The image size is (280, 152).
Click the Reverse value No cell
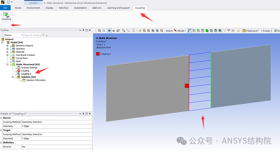tap(56, 147)
